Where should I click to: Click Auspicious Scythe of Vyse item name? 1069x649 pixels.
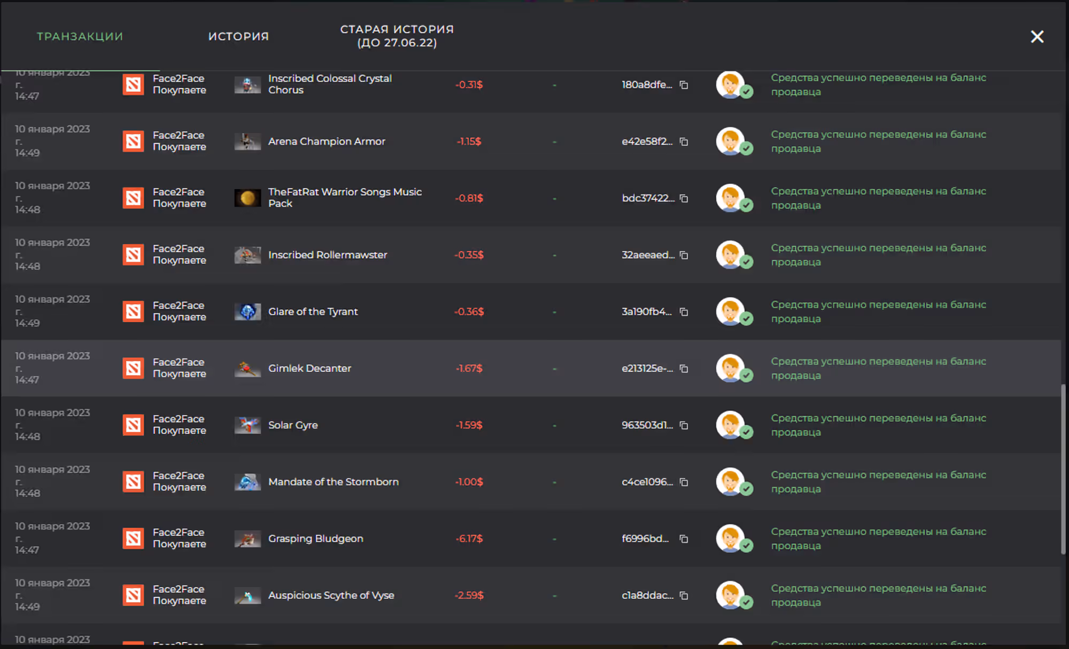click(331, 595)
